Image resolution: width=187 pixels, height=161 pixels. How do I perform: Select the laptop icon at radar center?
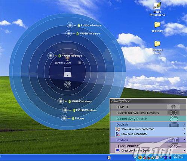(67, 72)
